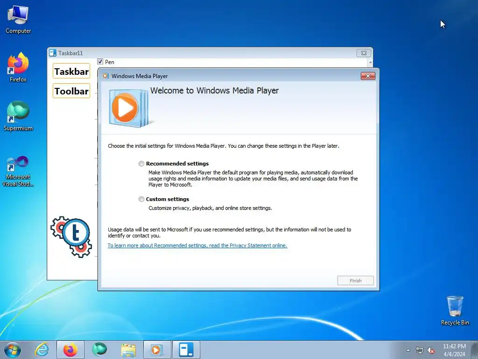
Task: Select the Supermium desktop shortcut
Action: [18, 116]
